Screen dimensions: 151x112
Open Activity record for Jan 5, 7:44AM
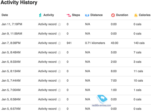coord(47,80)
